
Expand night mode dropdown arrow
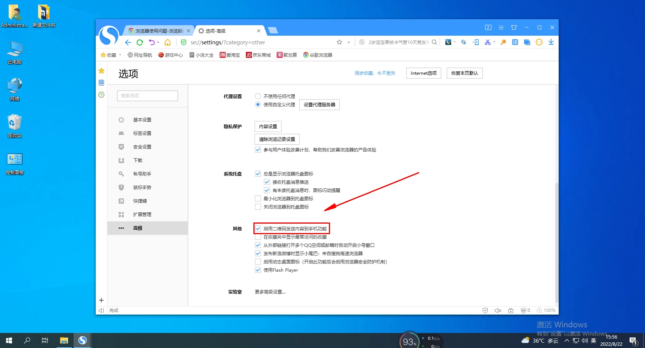point(455,42)
